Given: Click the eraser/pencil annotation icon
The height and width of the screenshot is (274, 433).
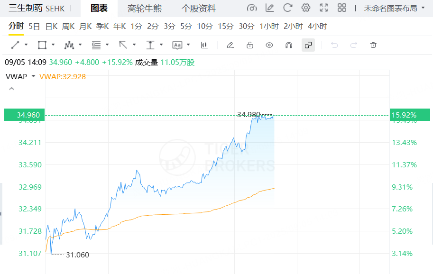Looking at the screenshot, I should (230, 45).
